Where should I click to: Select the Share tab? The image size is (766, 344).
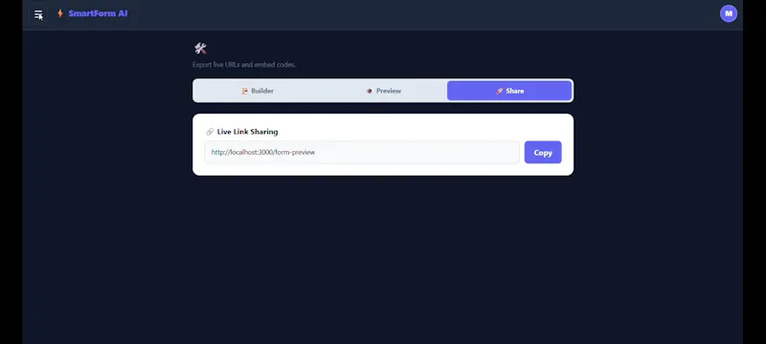[509, 91]
